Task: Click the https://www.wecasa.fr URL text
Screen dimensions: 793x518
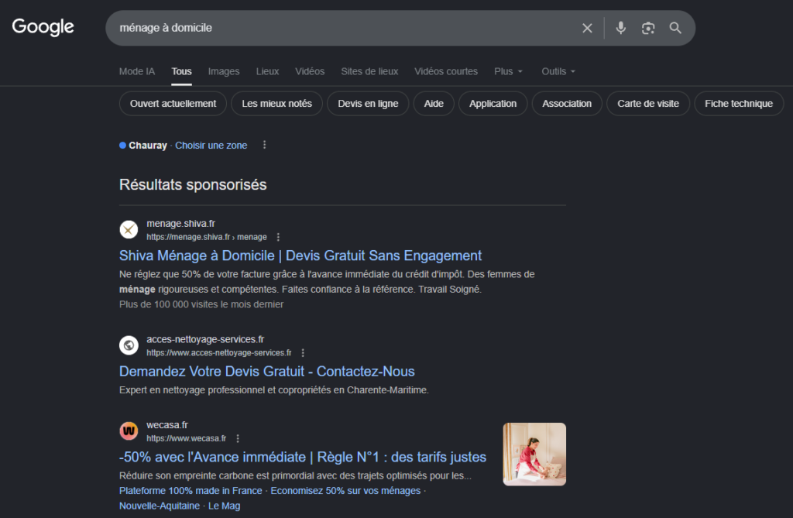Action: coord(187,438)
